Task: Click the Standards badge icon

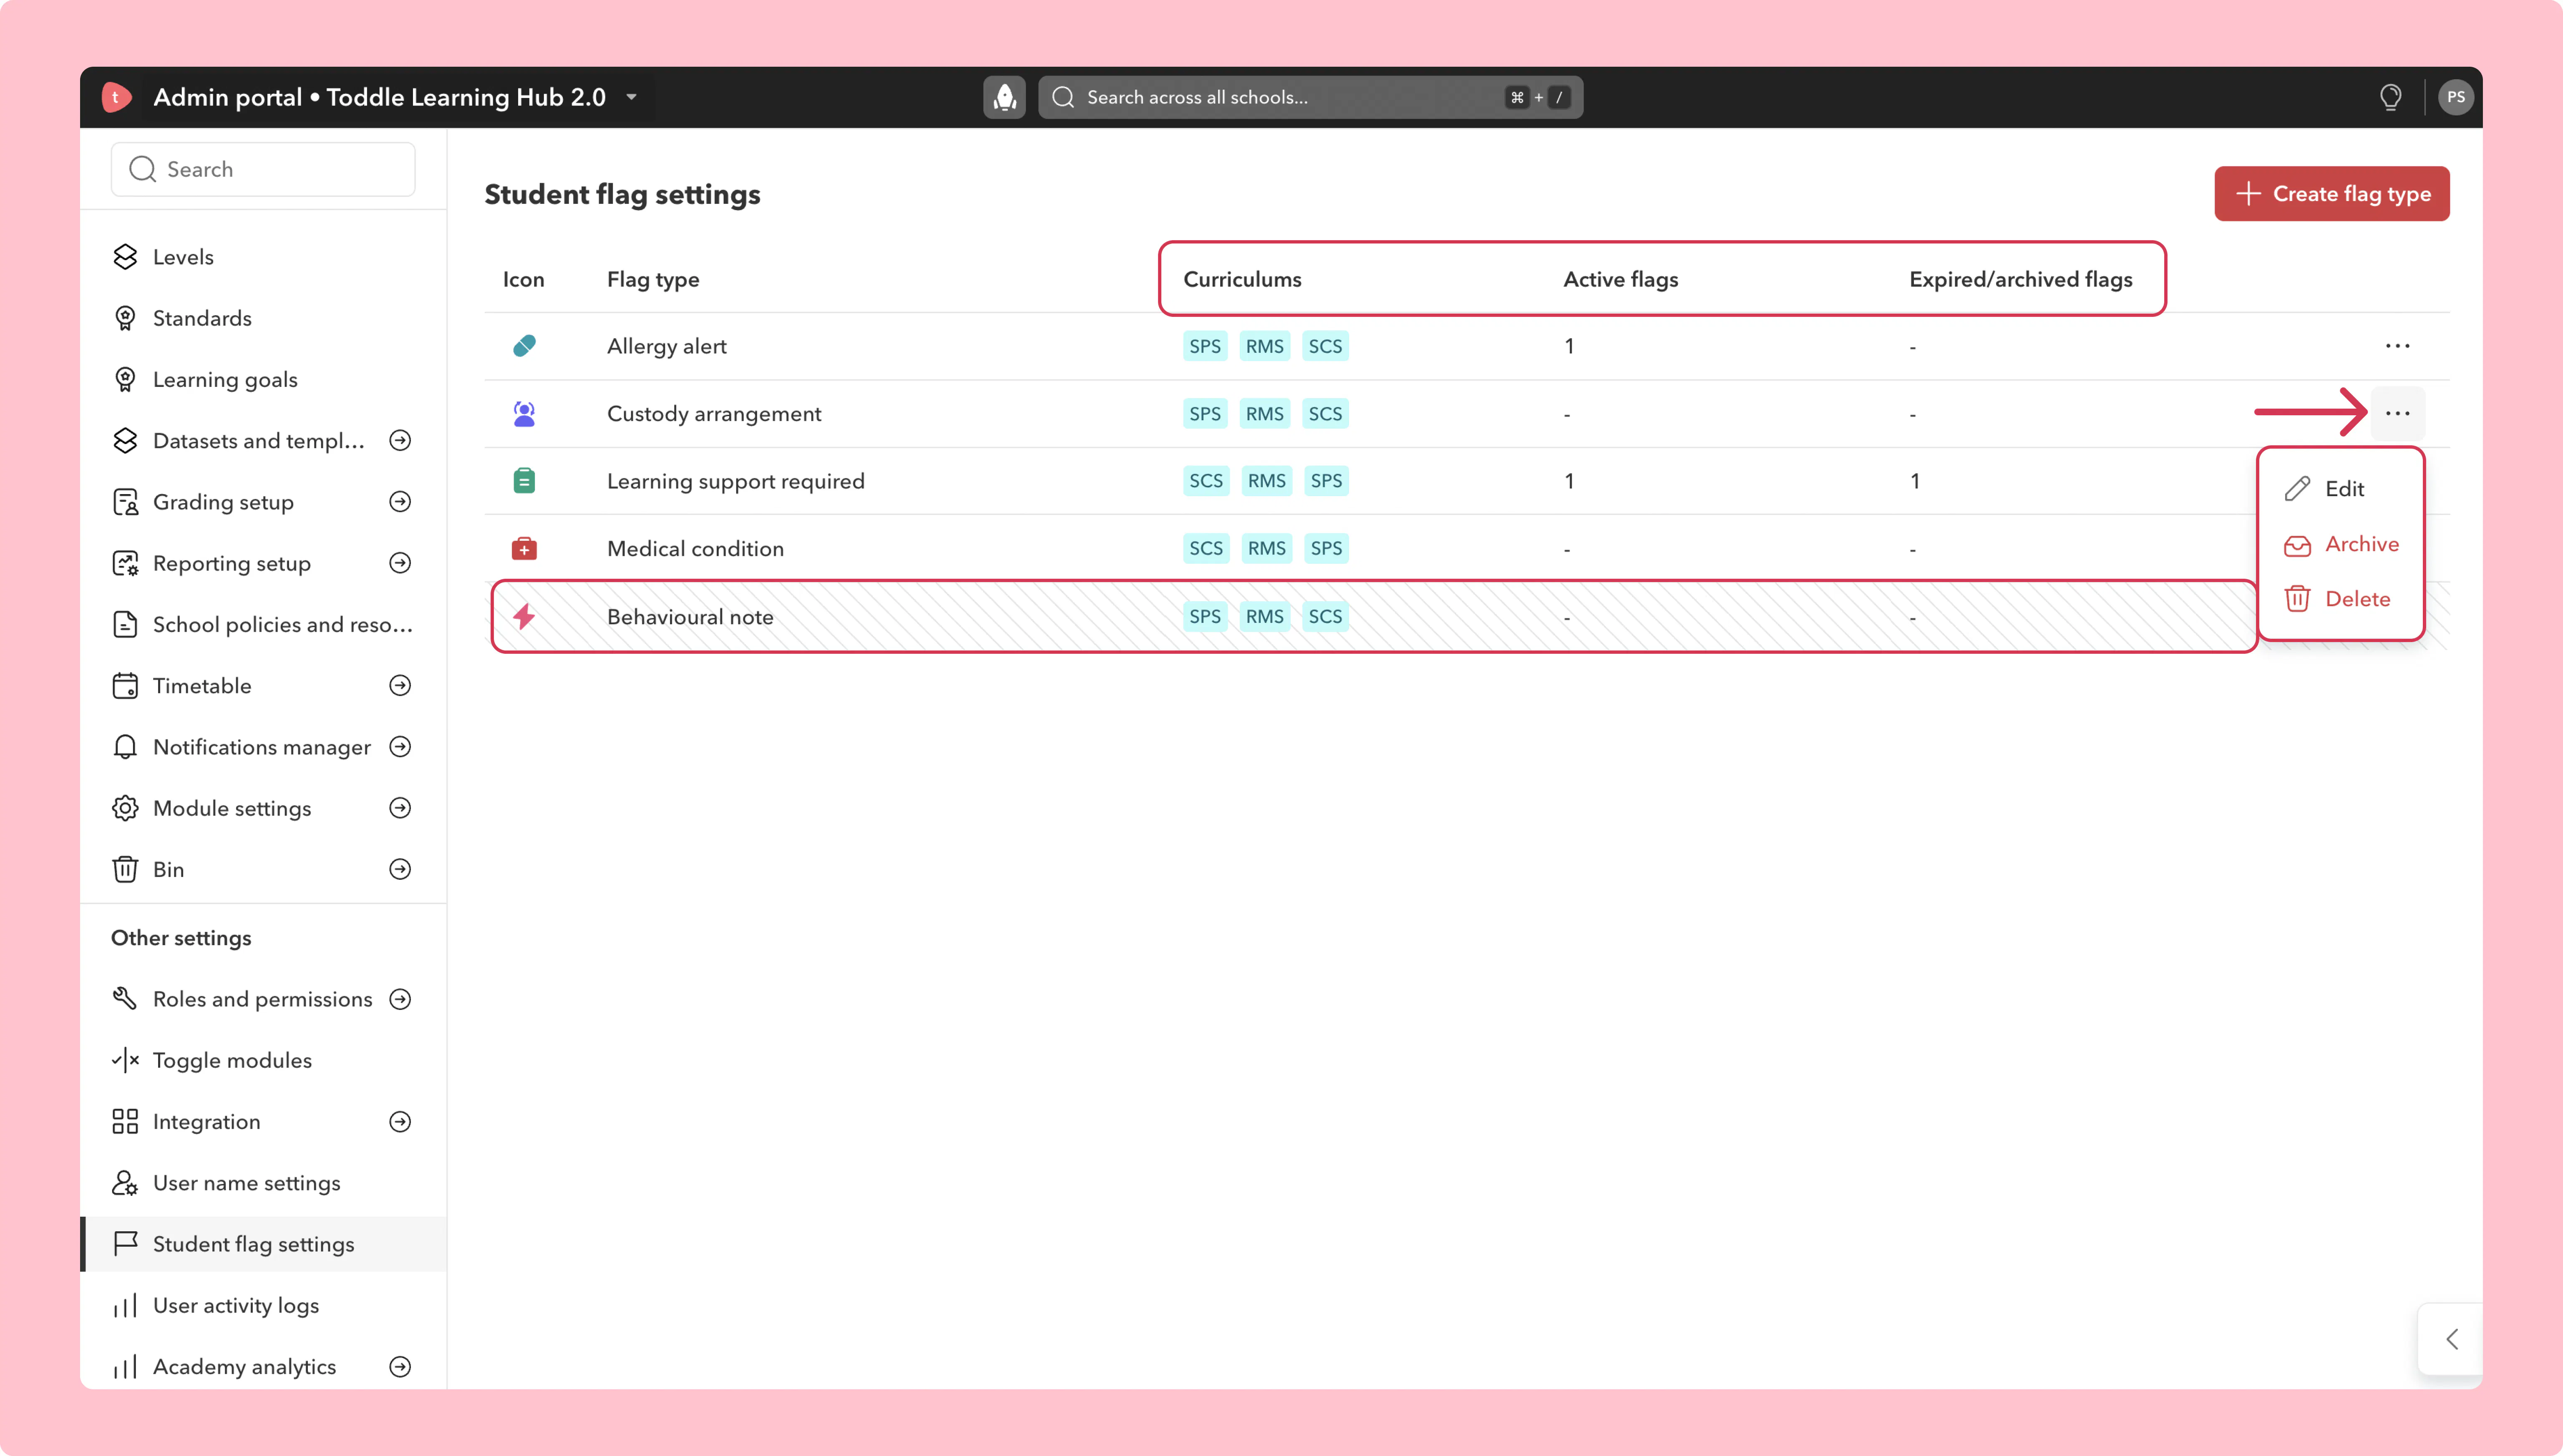Action: pos(125,318)
